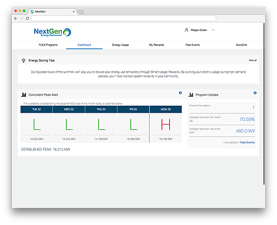Open the AutoGrid tab

coord(242,45)
